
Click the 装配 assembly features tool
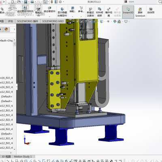click(x=72, y=9)
